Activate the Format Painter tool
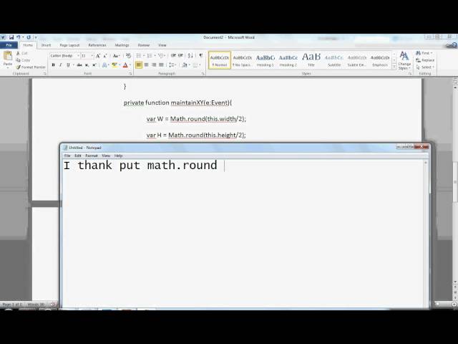This screenshot has height=344, width=458. [x=31, y=67]
